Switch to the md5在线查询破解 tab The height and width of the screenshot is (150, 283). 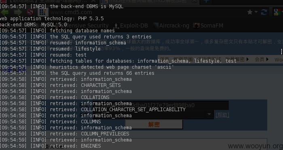147,2
